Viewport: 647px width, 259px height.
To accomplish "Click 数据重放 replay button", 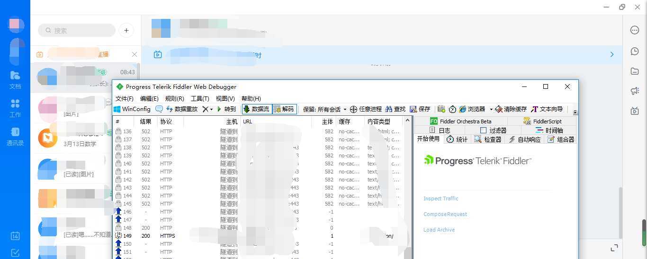I will [181, 109].
